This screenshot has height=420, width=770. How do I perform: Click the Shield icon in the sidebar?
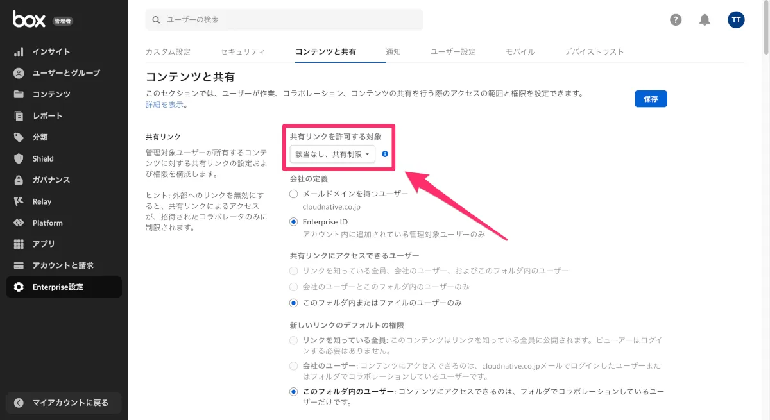point(19,158)
